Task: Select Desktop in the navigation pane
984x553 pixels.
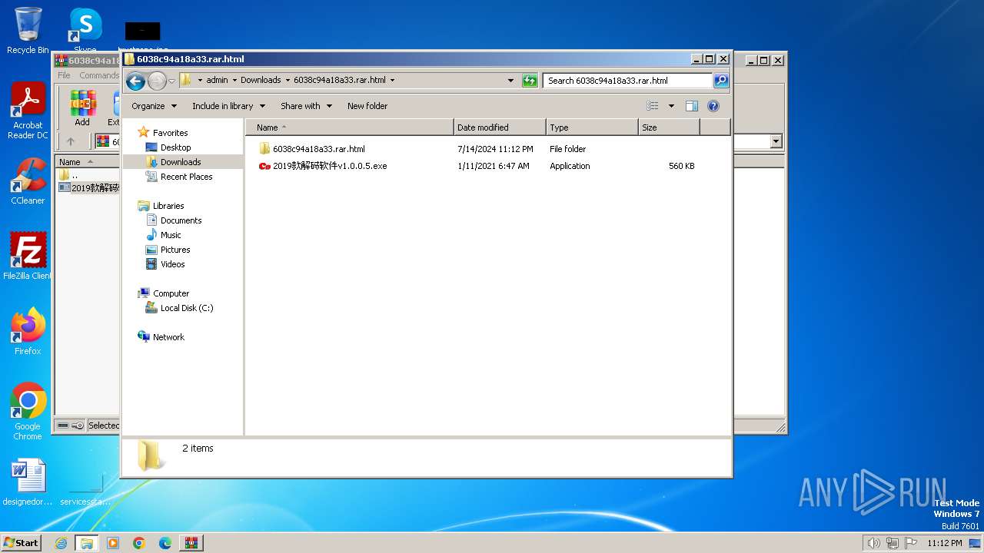Action: [x=175, y=147]
